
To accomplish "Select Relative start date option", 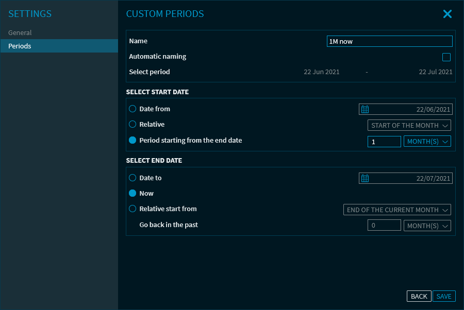I will [x=132, y=125].
